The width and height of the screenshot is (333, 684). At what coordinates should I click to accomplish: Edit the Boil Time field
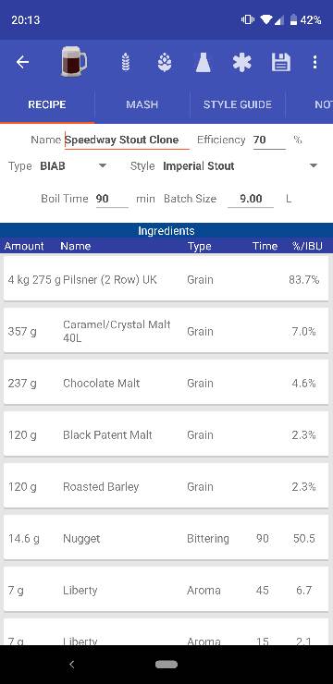tap(112, 199)
